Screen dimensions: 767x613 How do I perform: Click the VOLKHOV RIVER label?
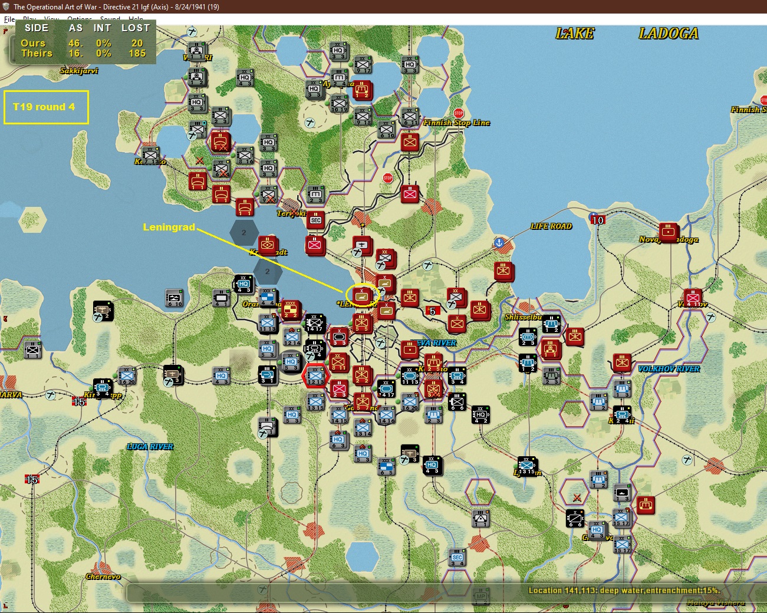tap(669, 369)
